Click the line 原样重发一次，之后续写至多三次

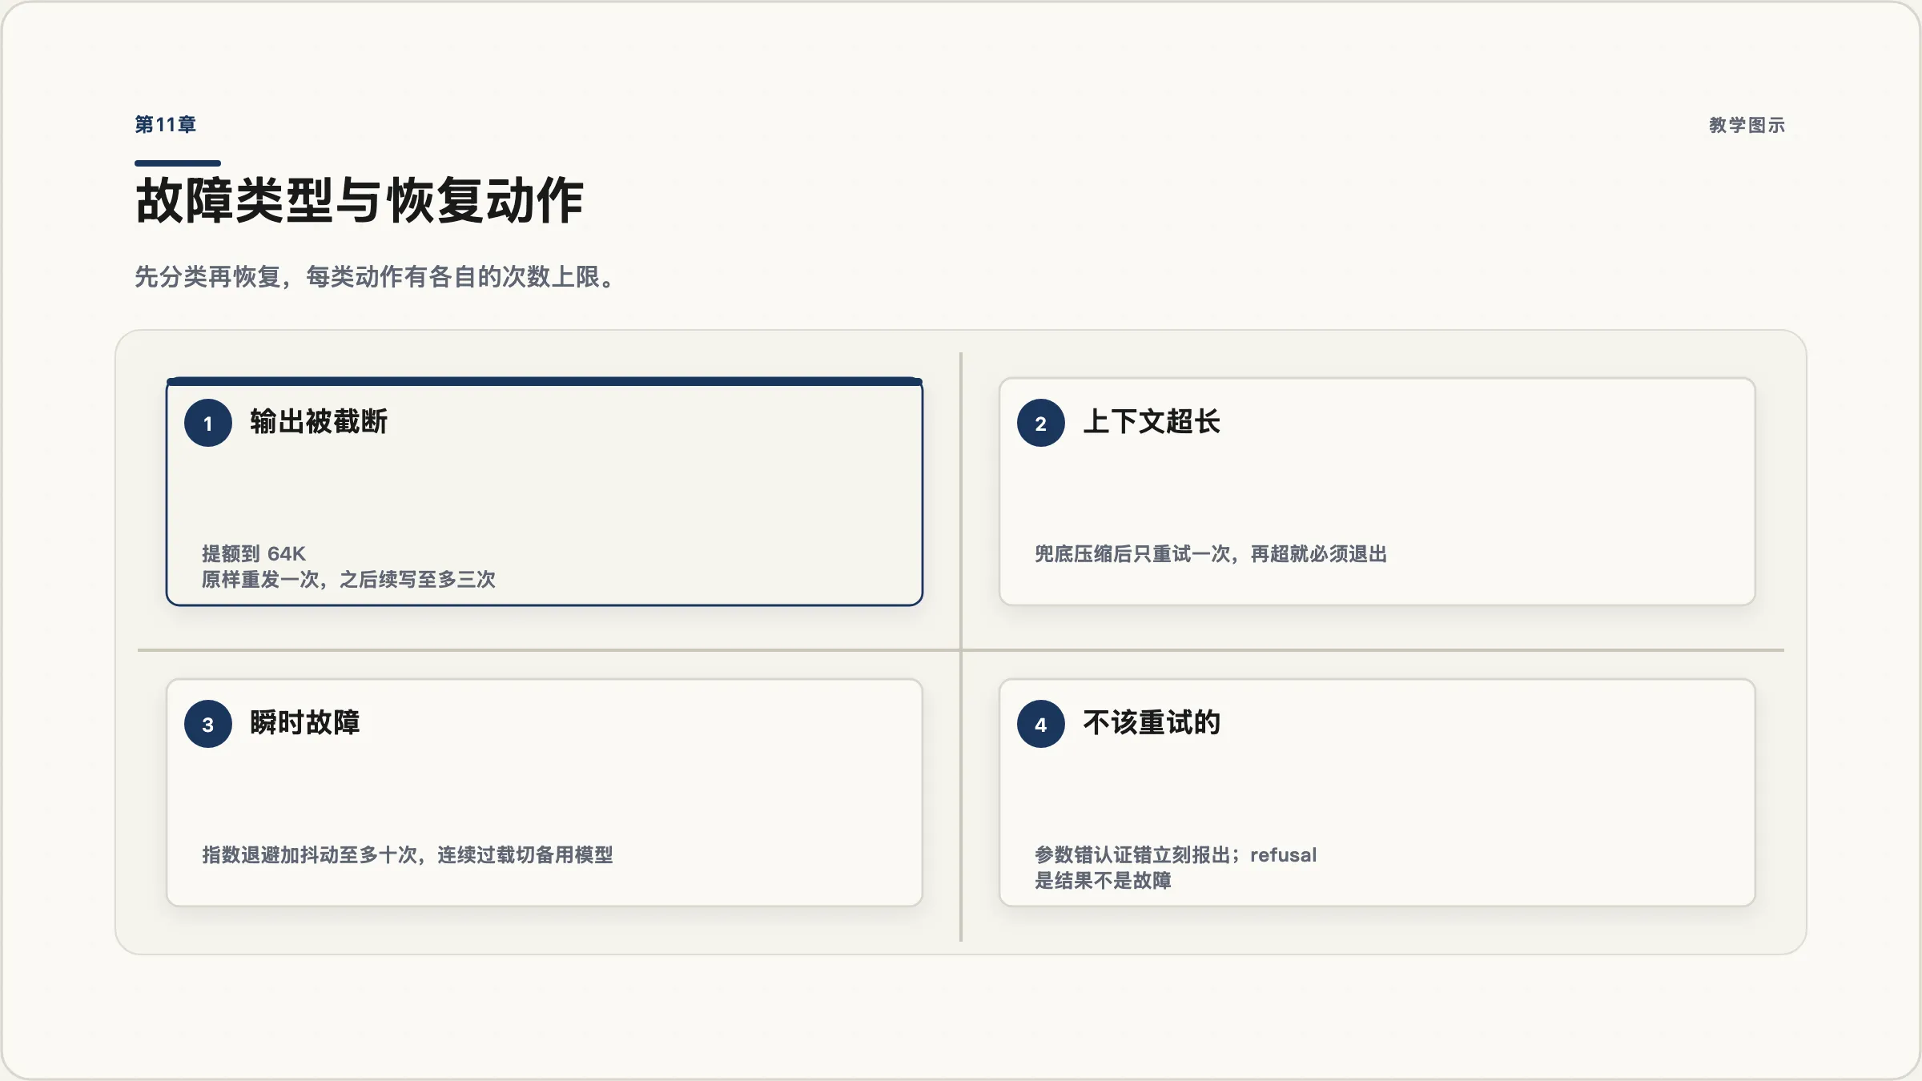pyautogui.click(x=348, y=579)
